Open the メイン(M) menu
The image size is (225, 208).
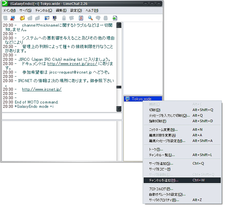tap(9, 10)
